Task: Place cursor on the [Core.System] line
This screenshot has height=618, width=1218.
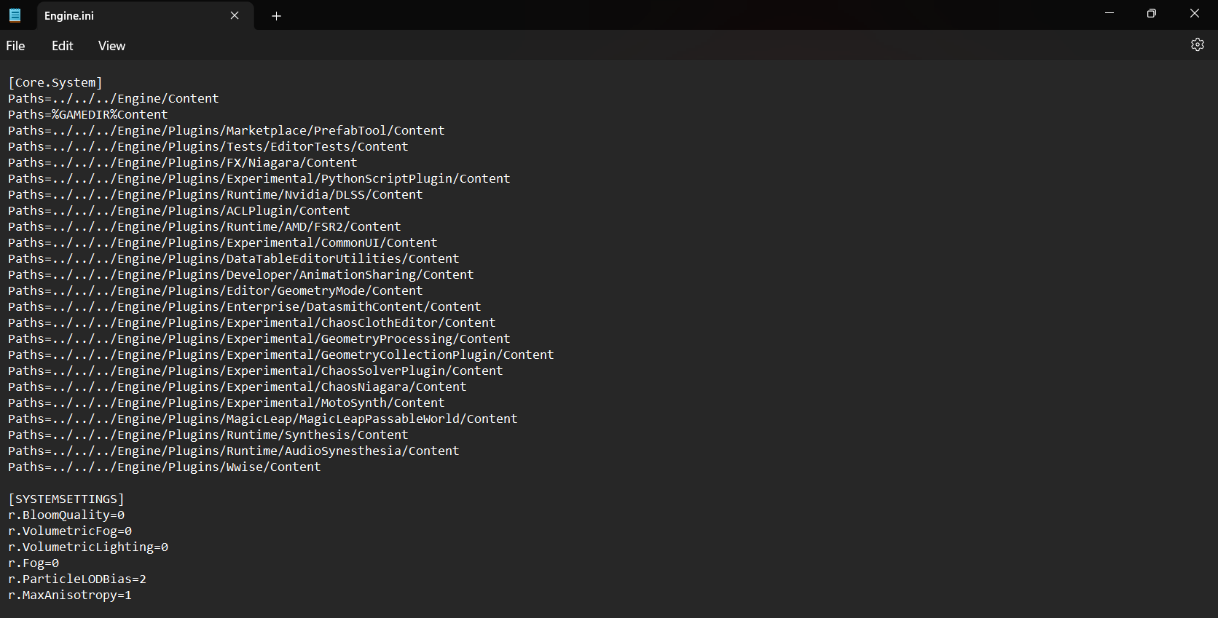Action: click(x=55, y=83)
